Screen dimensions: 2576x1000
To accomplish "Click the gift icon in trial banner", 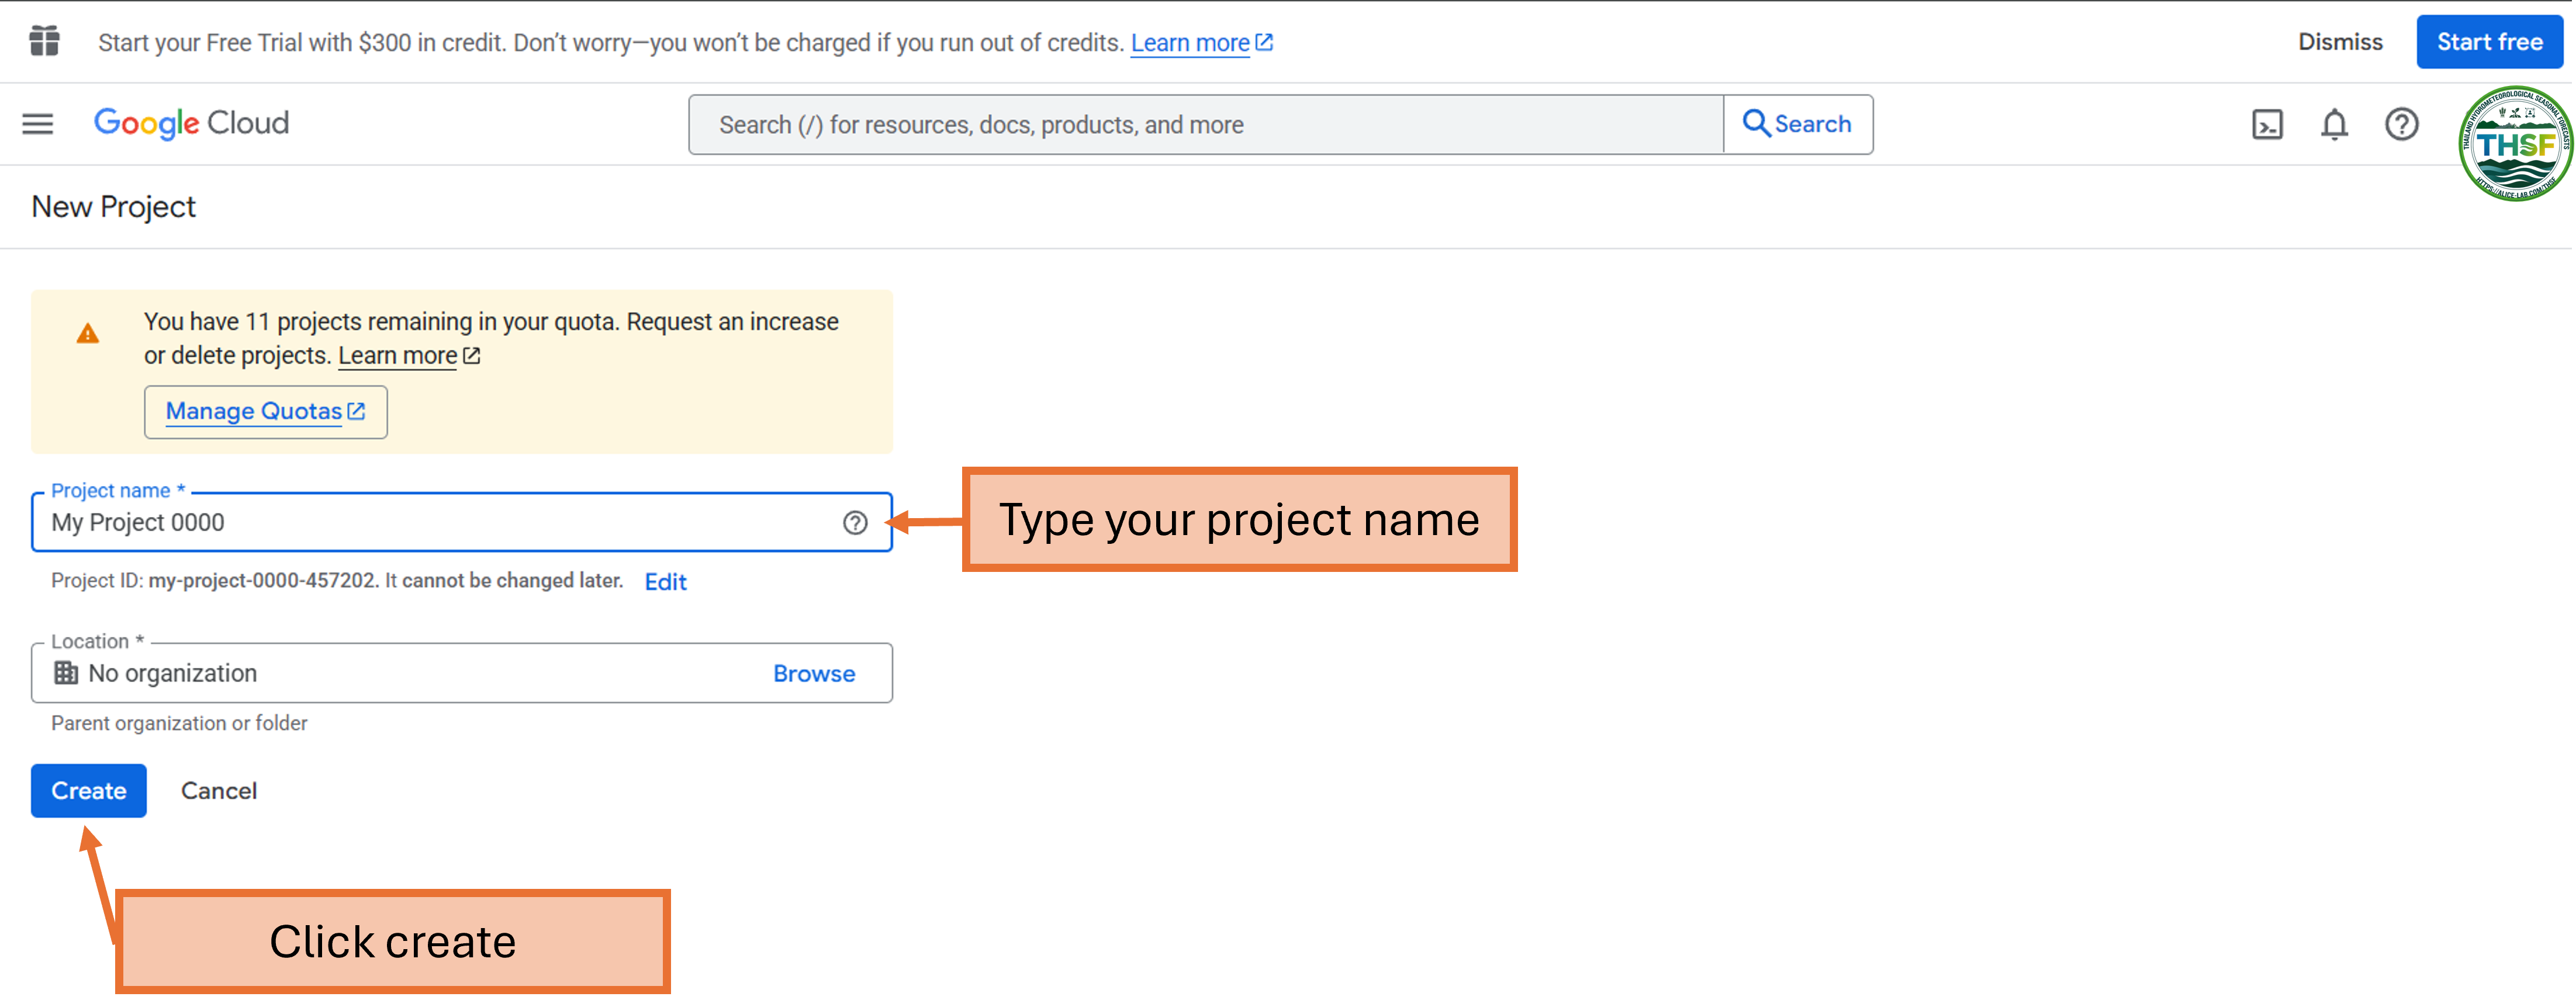I will click(x=44, y=41).
